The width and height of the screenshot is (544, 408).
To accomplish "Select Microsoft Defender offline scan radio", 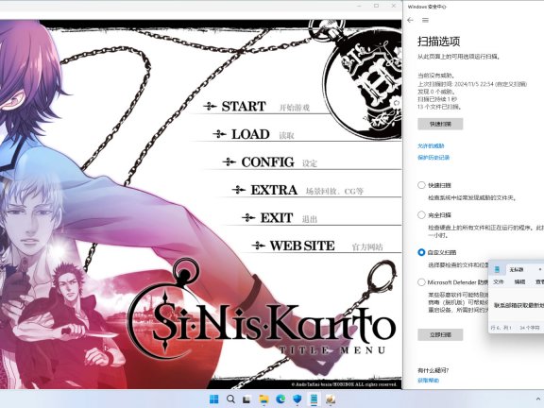I will pos(421,282).
